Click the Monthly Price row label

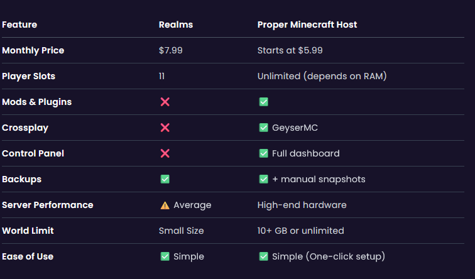point(33,51)
